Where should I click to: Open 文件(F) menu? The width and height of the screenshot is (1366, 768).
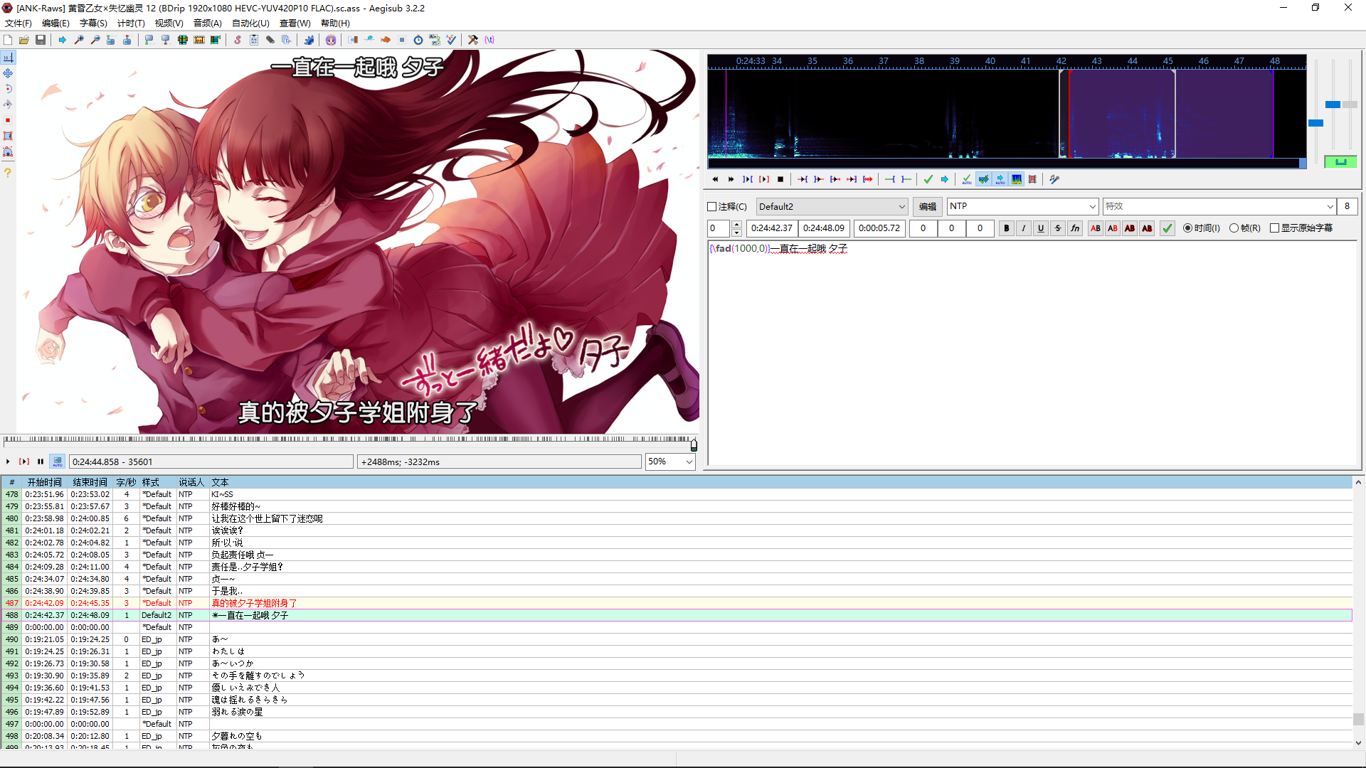pyautogui.click(x=18, y=23)
